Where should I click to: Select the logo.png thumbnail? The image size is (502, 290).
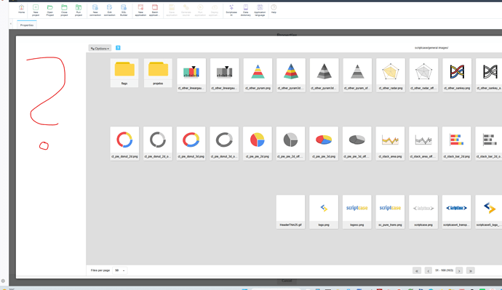pos(324,212)
